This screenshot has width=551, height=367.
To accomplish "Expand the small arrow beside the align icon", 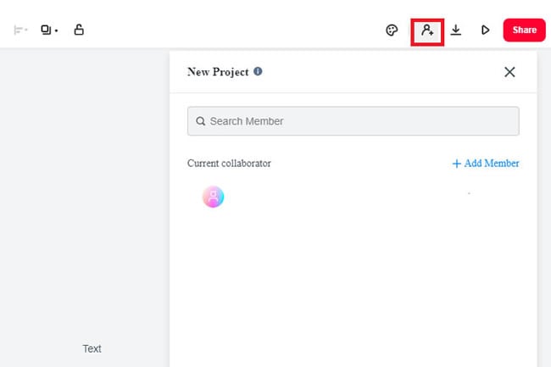I will point(26,31).
